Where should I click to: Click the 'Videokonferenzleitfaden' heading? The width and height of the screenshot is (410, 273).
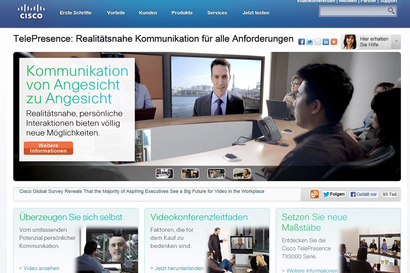click(199, 217)
